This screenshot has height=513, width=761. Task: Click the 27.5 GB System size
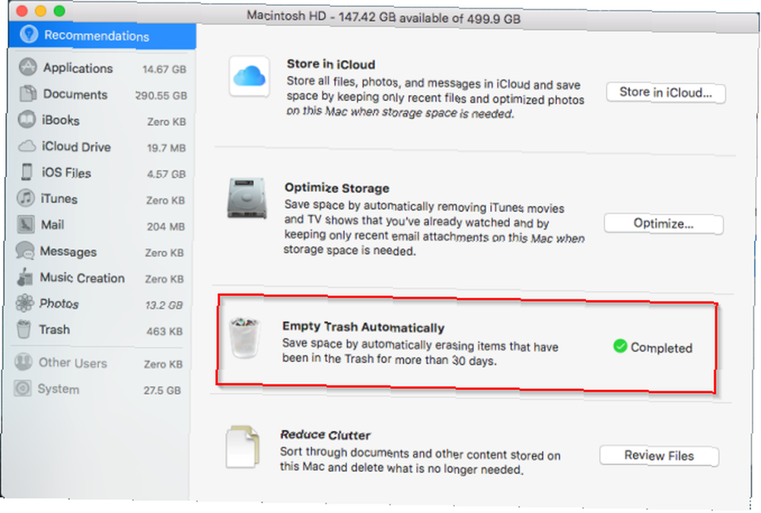[161, 391]
